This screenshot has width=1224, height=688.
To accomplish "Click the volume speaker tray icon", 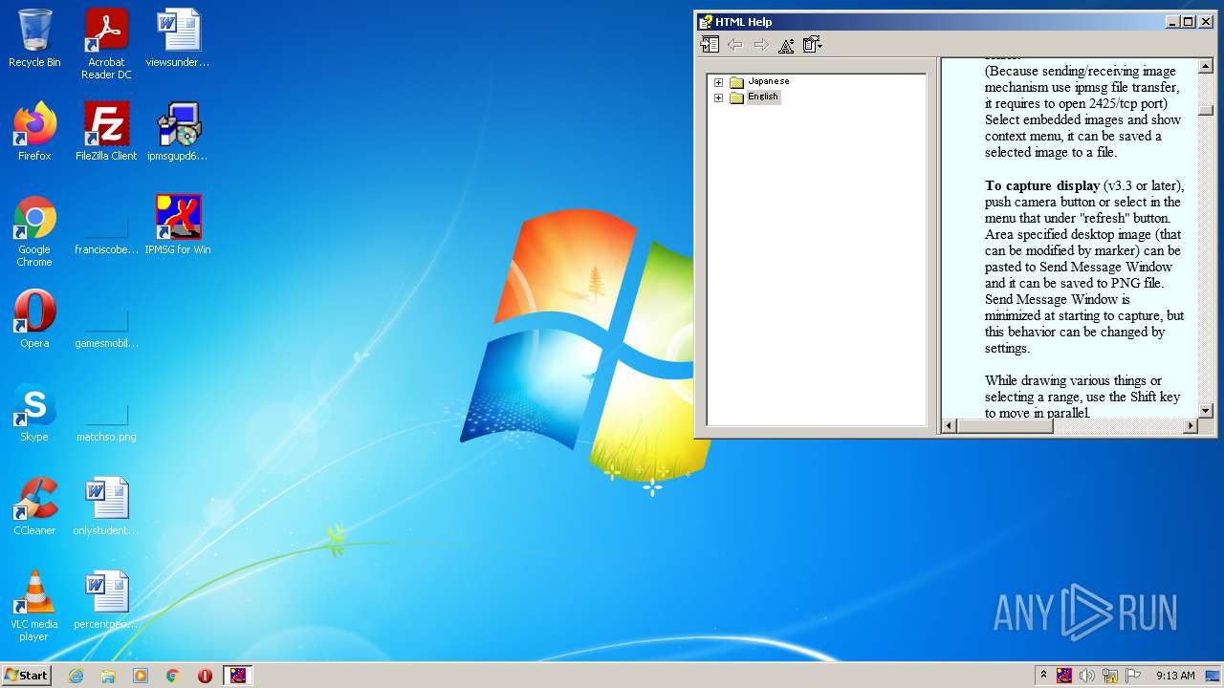I will click(x=1087, y=676).
